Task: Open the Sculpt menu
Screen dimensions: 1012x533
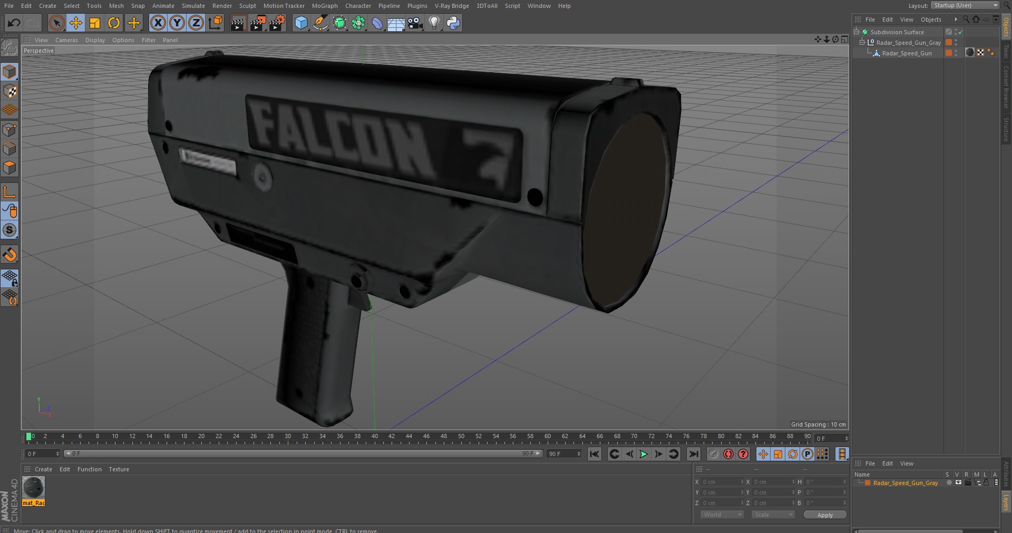Action: click(x=247, y=6)
